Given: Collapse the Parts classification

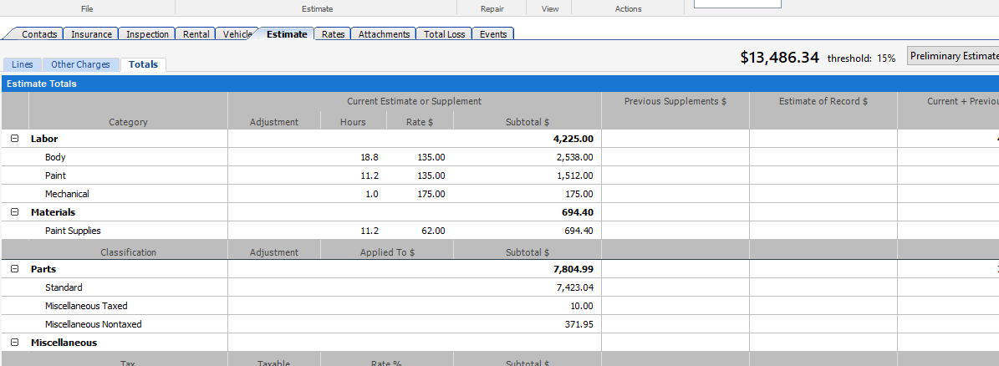Looking at the screenshot, I should click(x=15, y=269).
